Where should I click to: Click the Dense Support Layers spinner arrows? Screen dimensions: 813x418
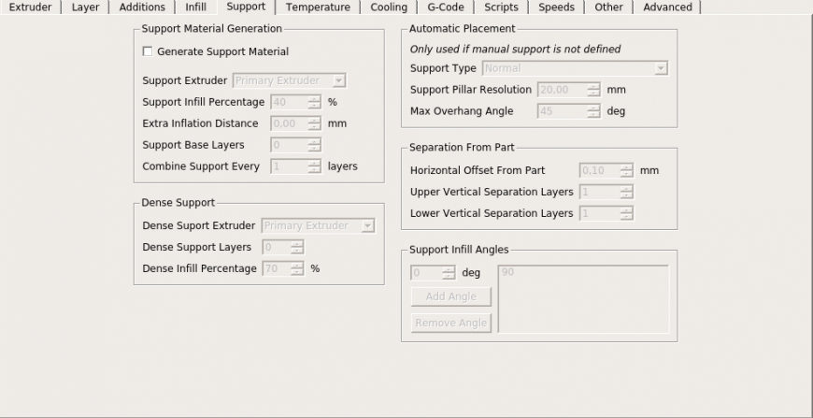point(296,248)
